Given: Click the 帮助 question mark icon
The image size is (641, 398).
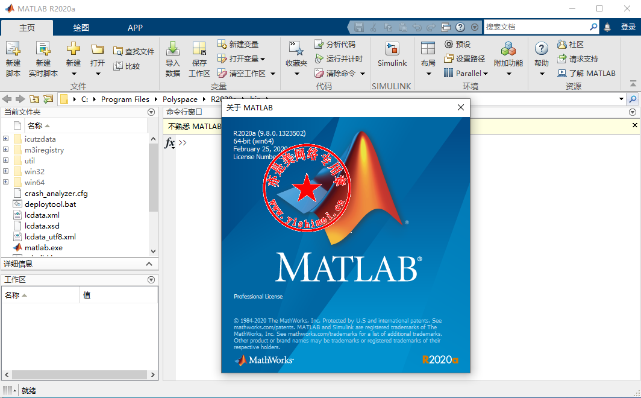Looking at the screenshot, I should point(541,49).
